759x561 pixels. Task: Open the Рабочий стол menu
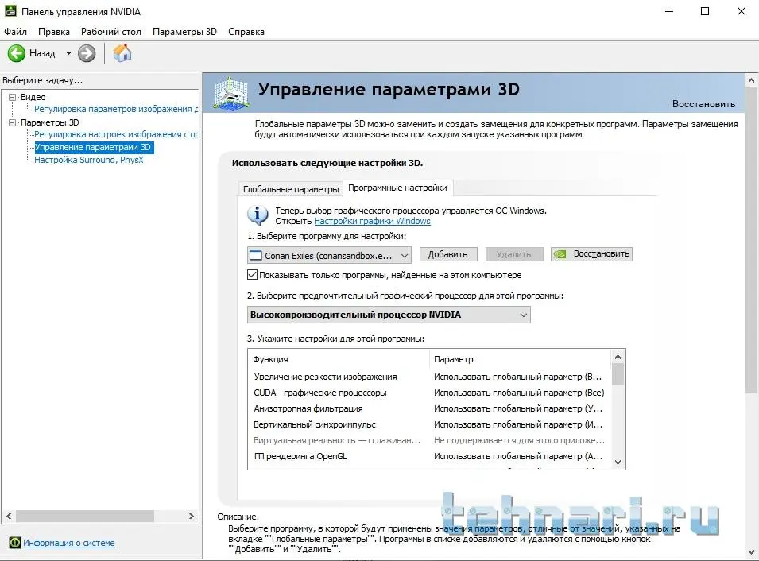pos(110,32)
